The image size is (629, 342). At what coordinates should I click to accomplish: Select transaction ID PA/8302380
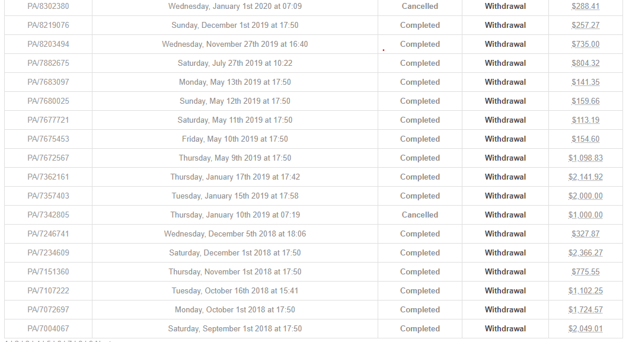click(x=48, y=7)
